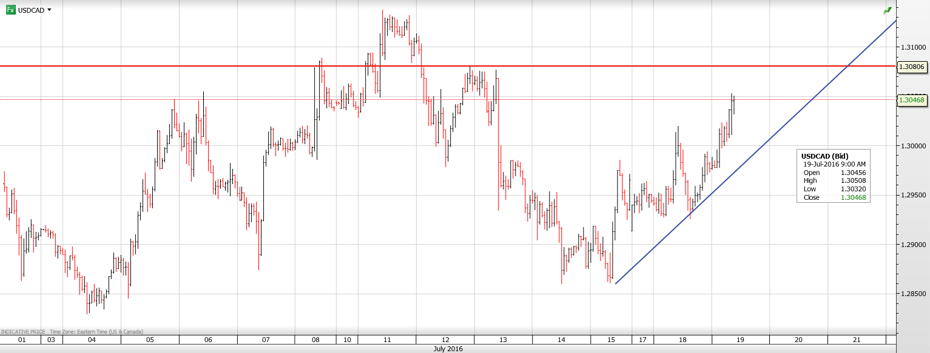Select the 04 date segment on time axis
Screen dimensions: 930x353
[x=92, y=340]
